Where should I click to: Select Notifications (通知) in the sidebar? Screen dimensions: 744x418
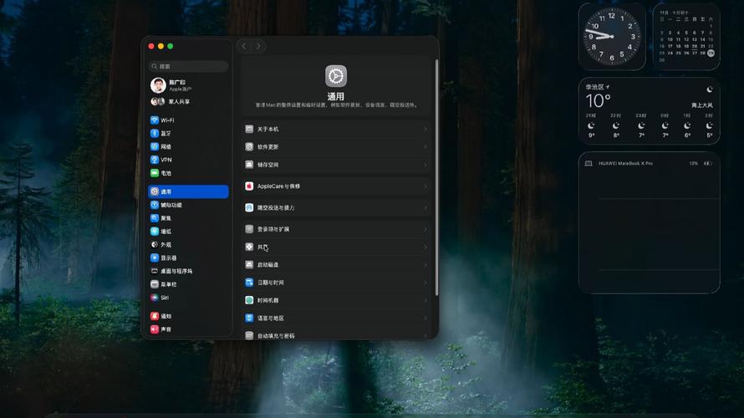(x=188, y=316)
